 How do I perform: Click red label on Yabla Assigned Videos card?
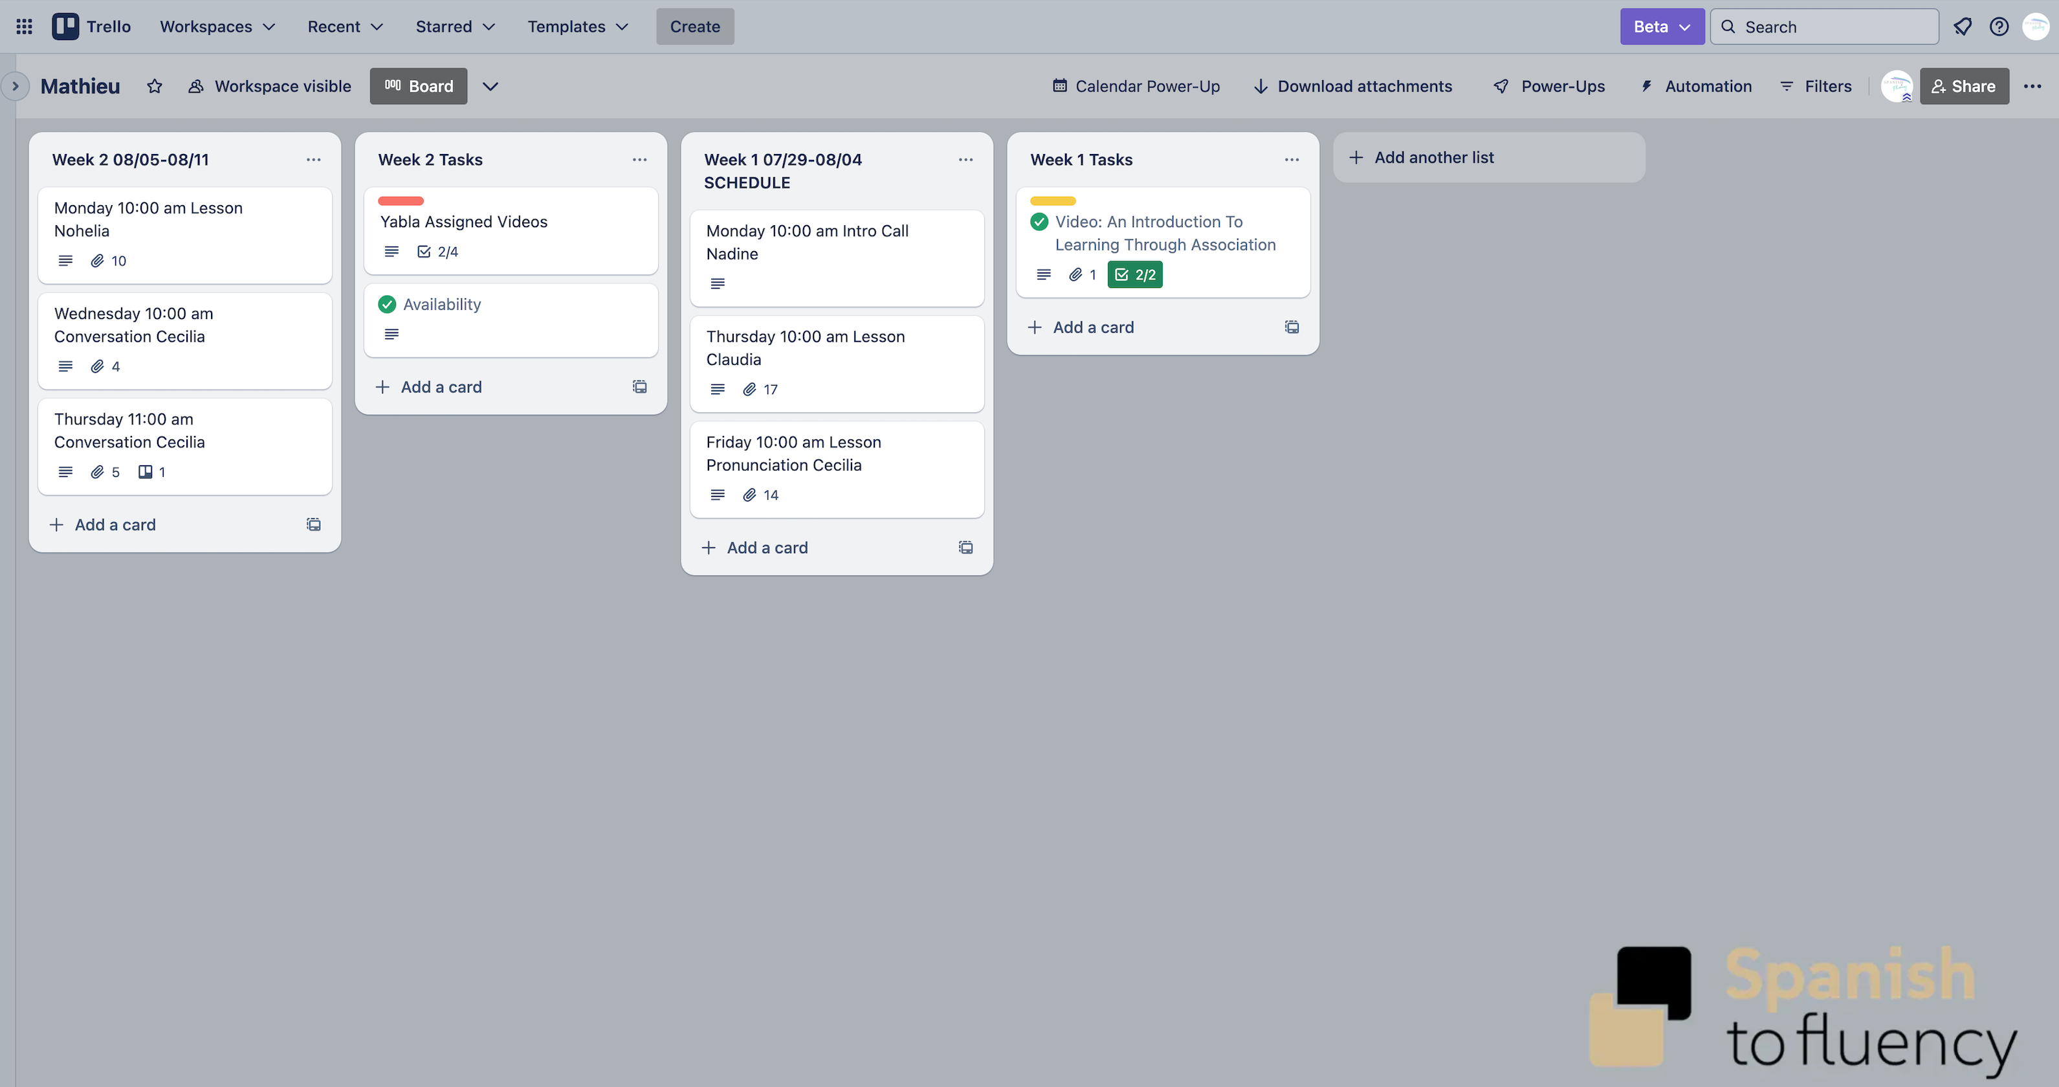click(x=401, y=201)
